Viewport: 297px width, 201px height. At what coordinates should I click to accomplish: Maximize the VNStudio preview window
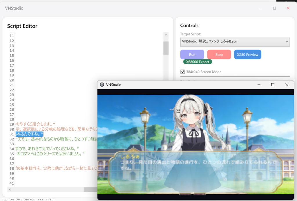click(273, 85)
